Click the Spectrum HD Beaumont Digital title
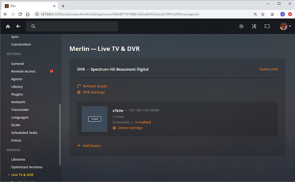The width and height of the screenshot is (295, 182). click(119, 69)
